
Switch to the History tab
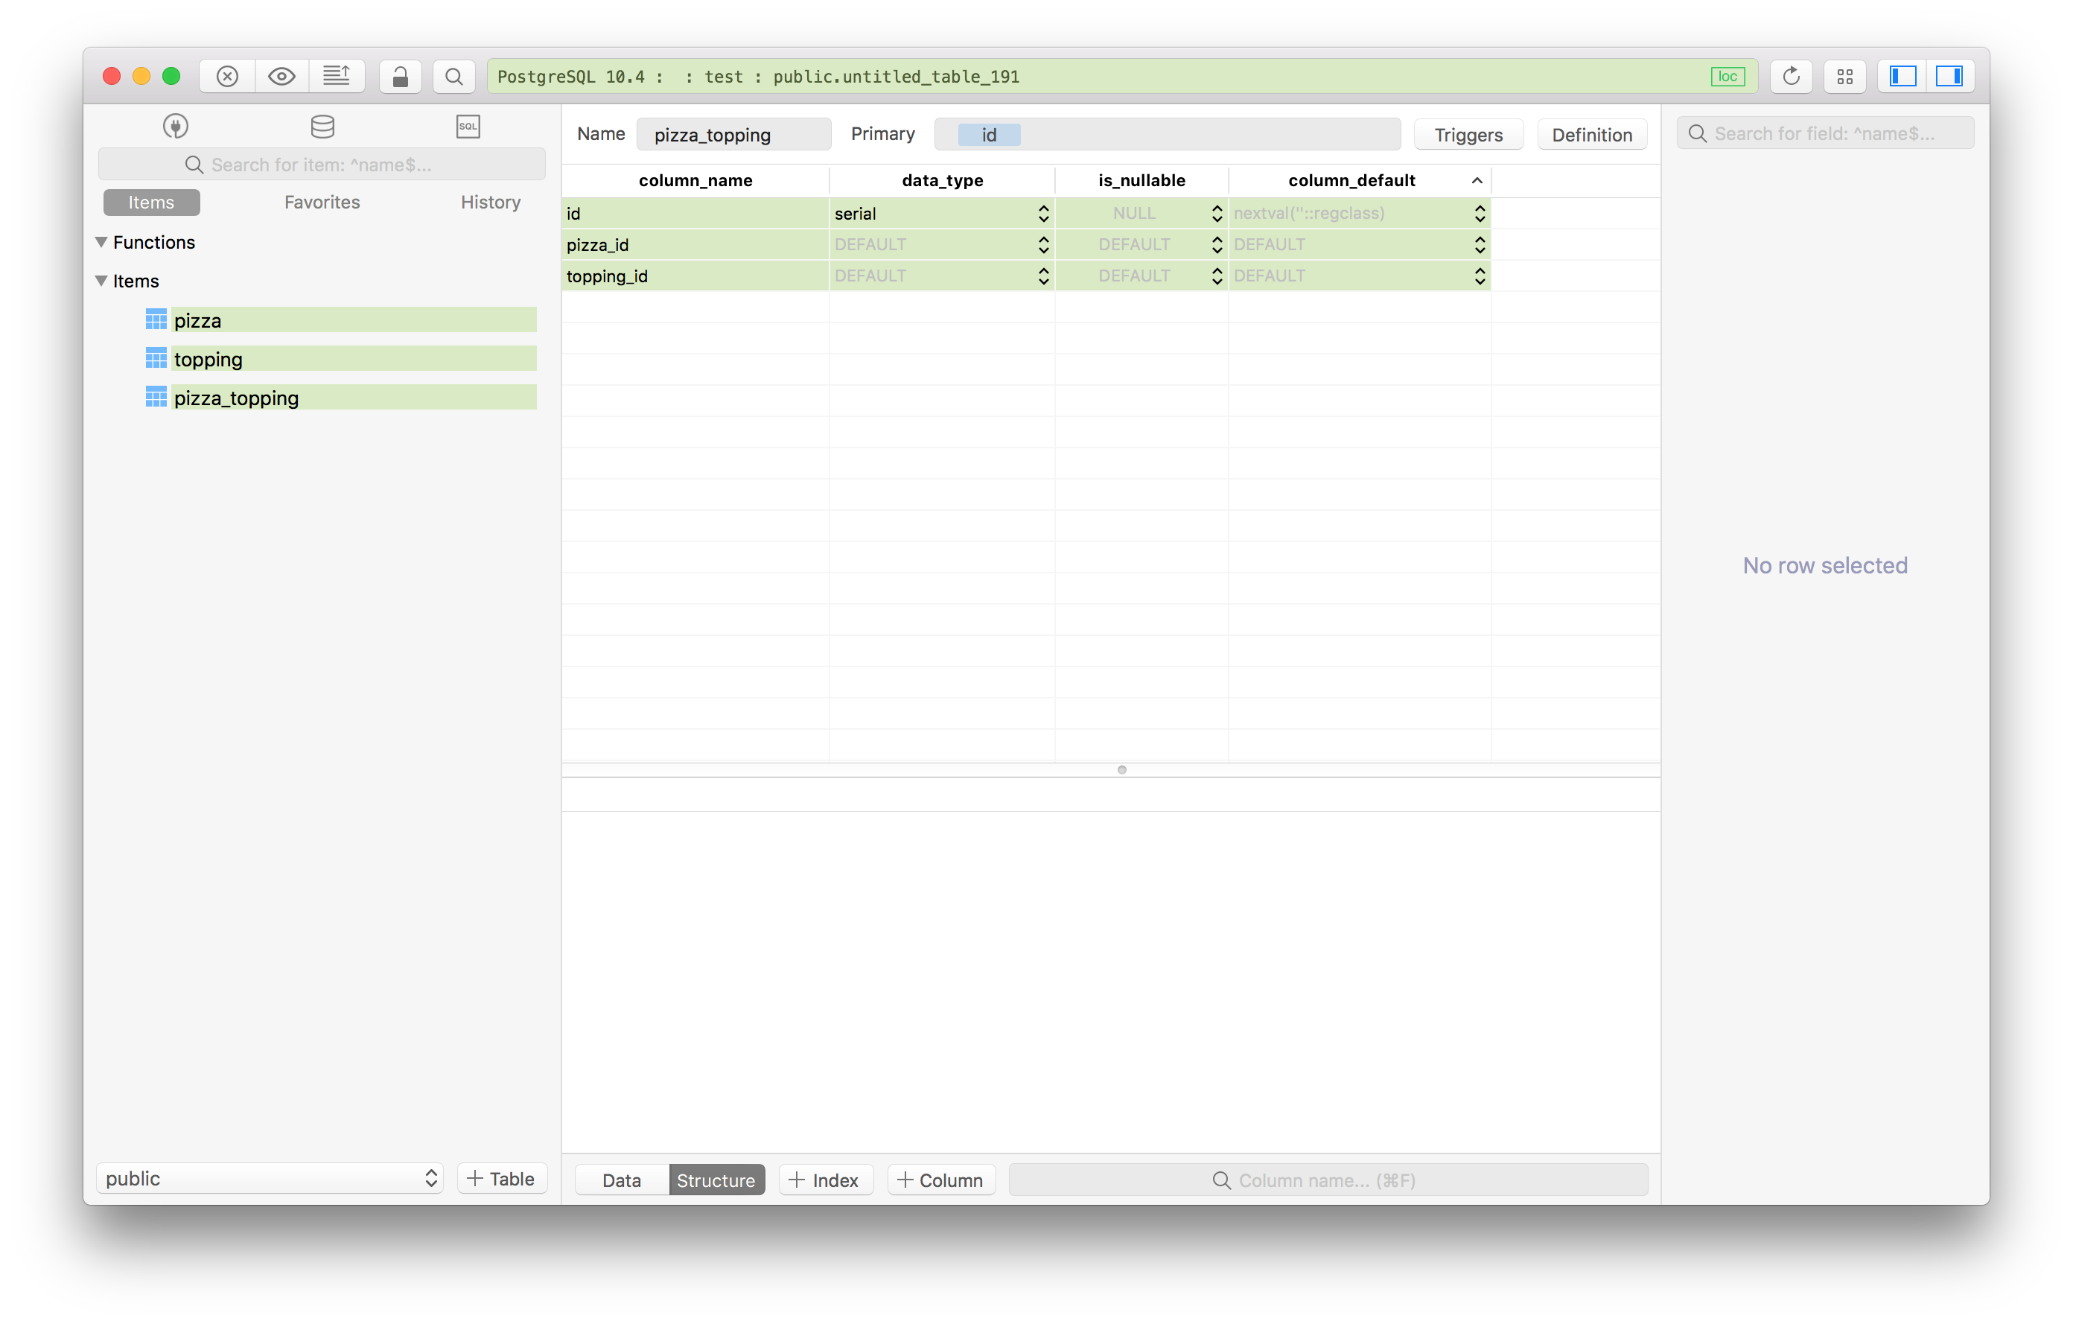click(490, 202)
